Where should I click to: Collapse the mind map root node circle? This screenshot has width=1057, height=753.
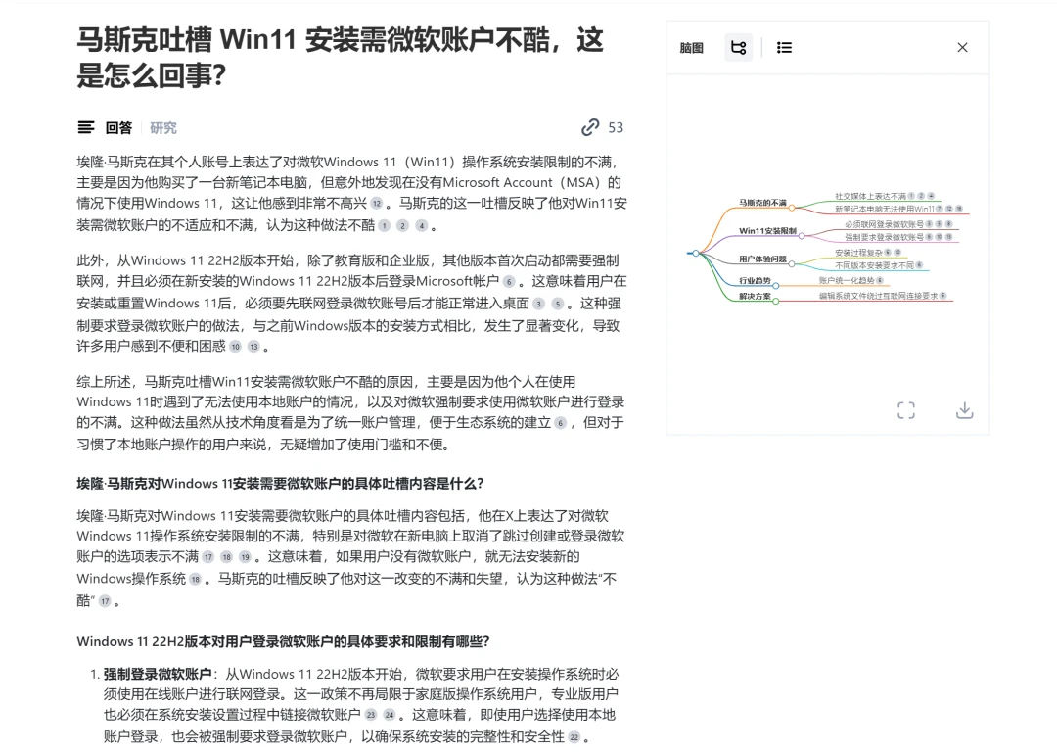pos(696,253)
